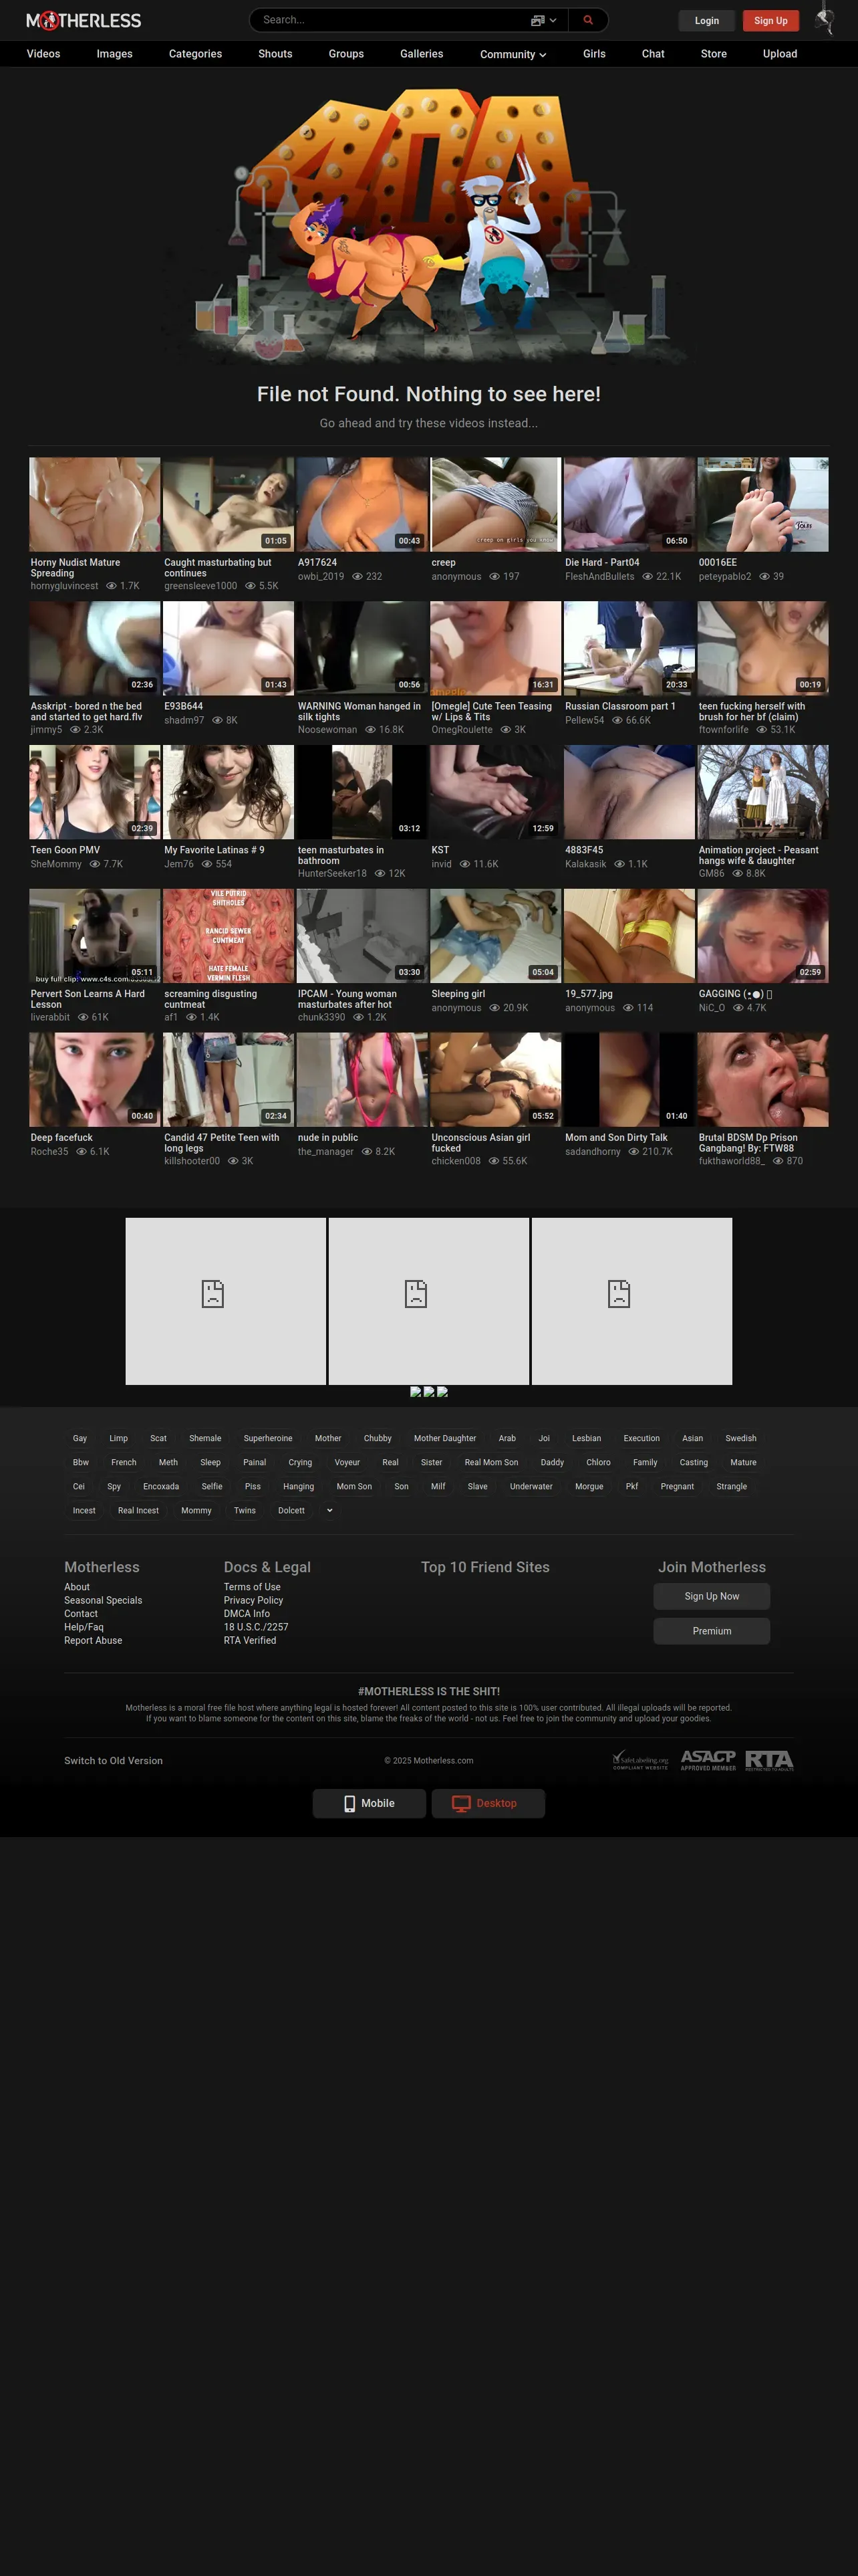
Task: Open the Images menu item
Action: click(115, 54)
